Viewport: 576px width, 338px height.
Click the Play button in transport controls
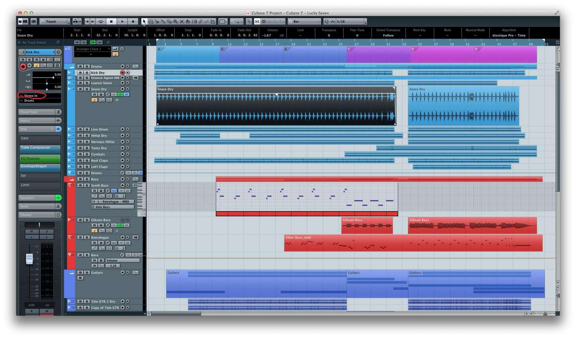click(x=122, y=22)
